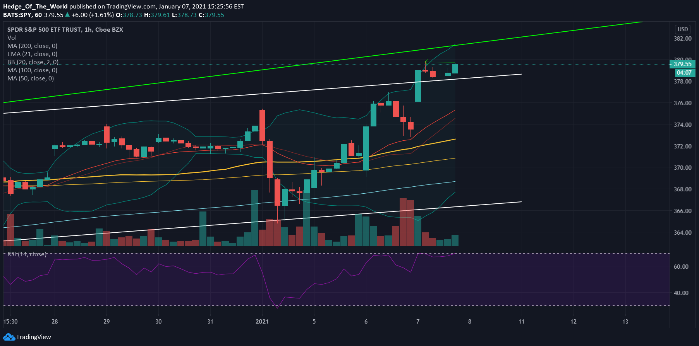Select the short green horizontal line above price
699x346 pixels.
(440, 62)
